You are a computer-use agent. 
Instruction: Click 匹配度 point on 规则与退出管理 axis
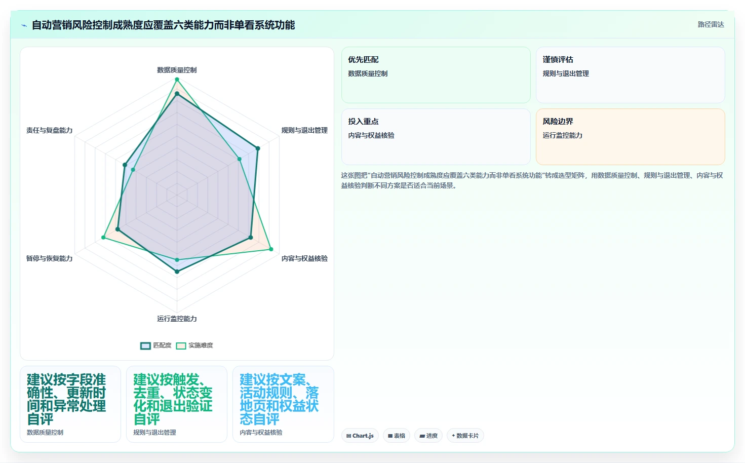coord(258,148)
